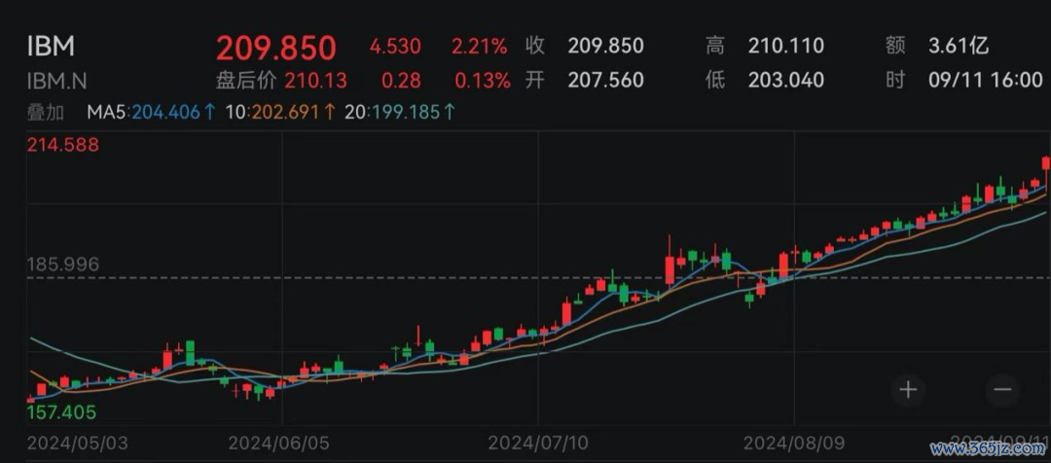Click the 2024/06/05 date axis label
This screenshot has height=463, width=1051.
278,444
